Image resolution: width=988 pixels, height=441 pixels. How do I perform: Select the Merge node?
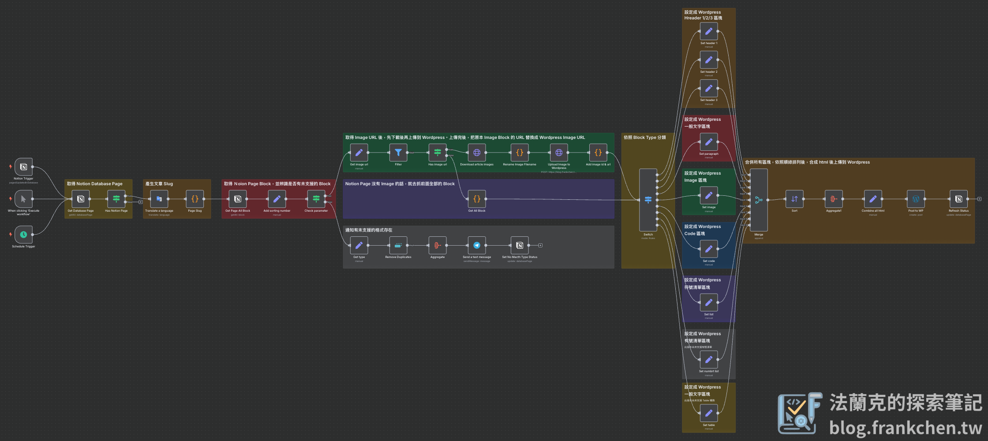[759, 200]
